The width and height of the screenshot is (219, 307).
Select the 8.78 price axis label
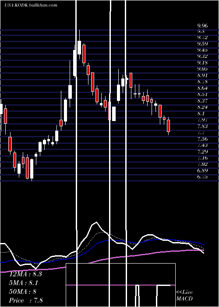202,82
